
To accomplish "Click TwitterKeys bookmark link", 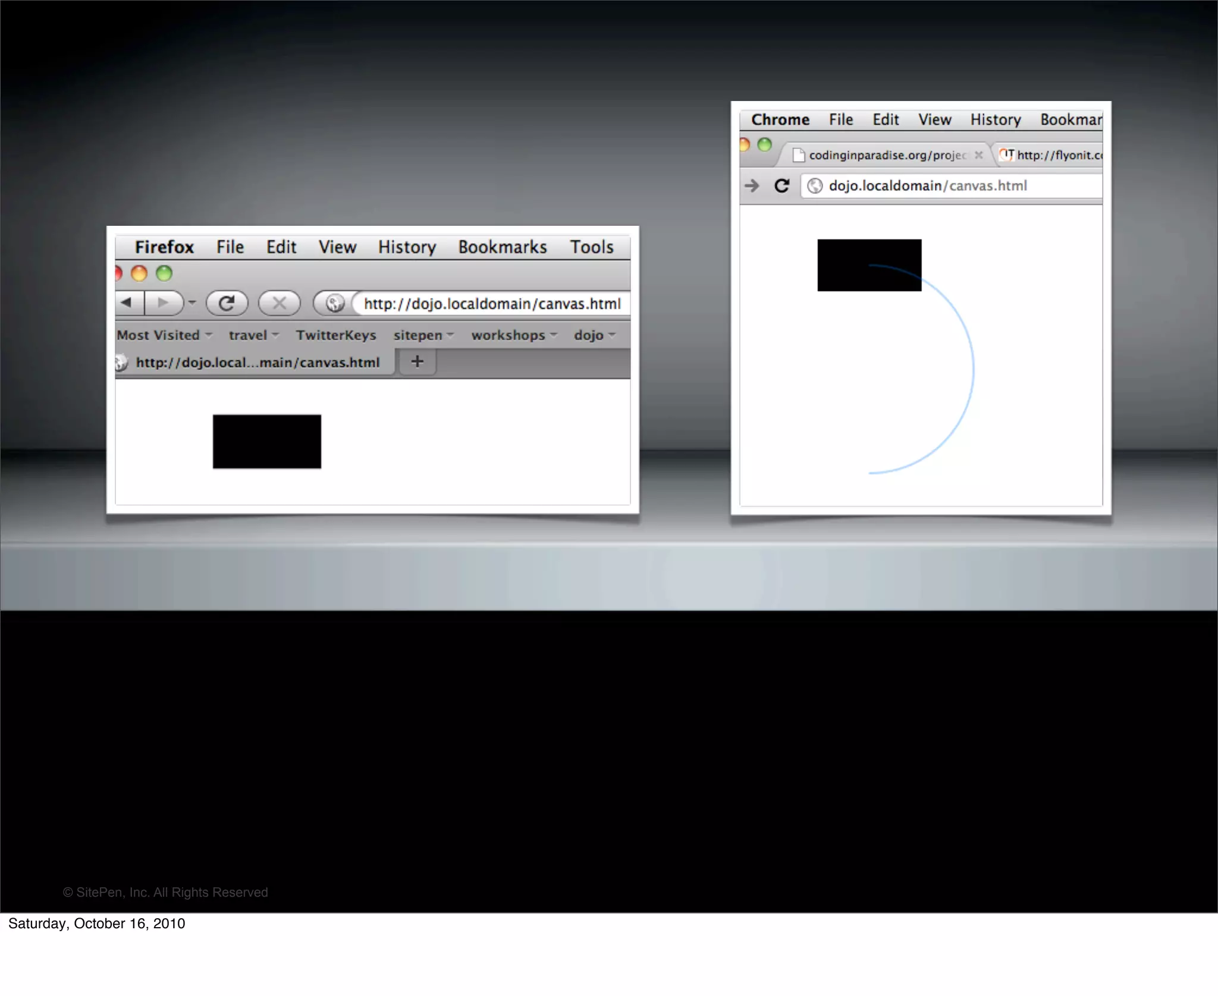I will tap(336, 335).
